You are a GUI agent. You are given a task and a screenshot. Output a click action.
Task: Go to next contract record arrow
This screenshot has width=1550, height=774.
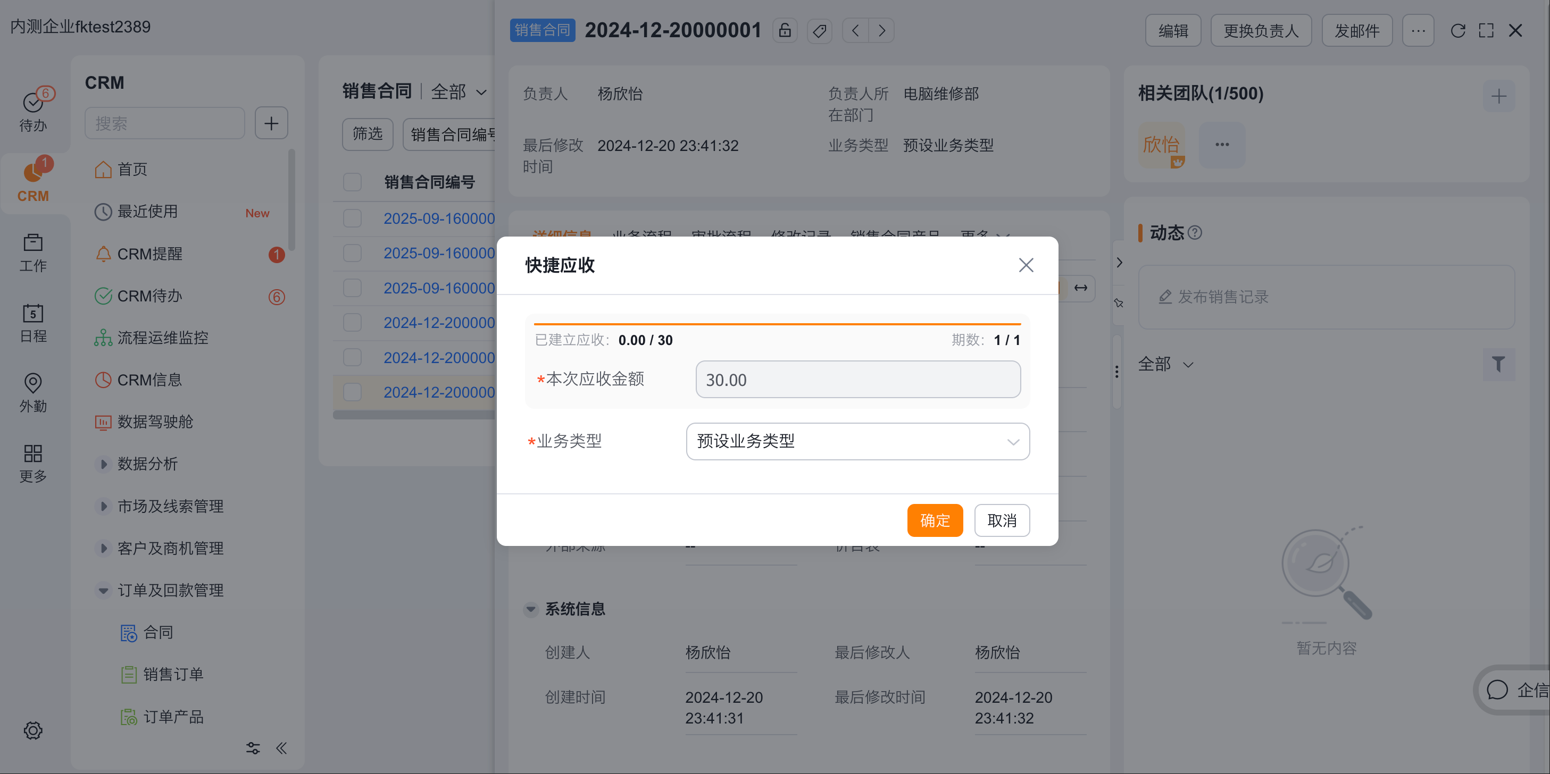pos(881,30)
